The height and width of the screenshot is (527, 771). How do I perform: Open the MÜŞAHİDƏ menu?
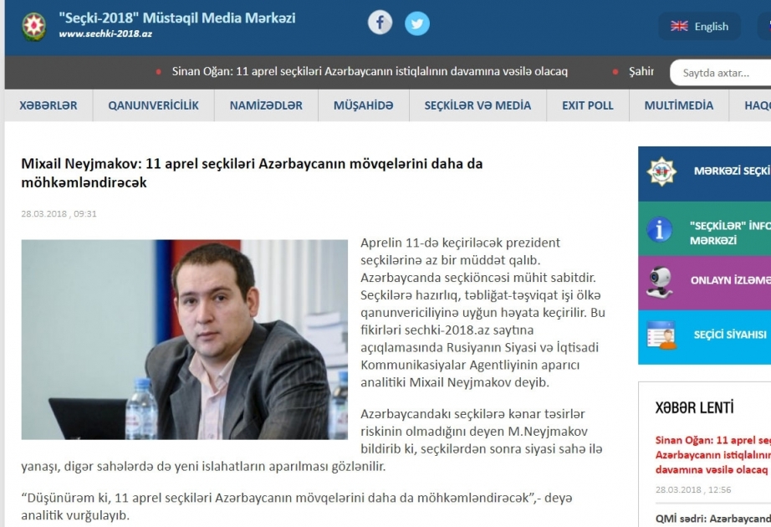(x=364, y=105)
